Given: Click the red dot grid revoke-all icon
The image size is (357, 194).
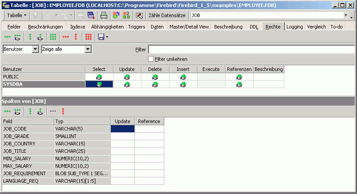Looking at the screenshot, I should [88, 37].
